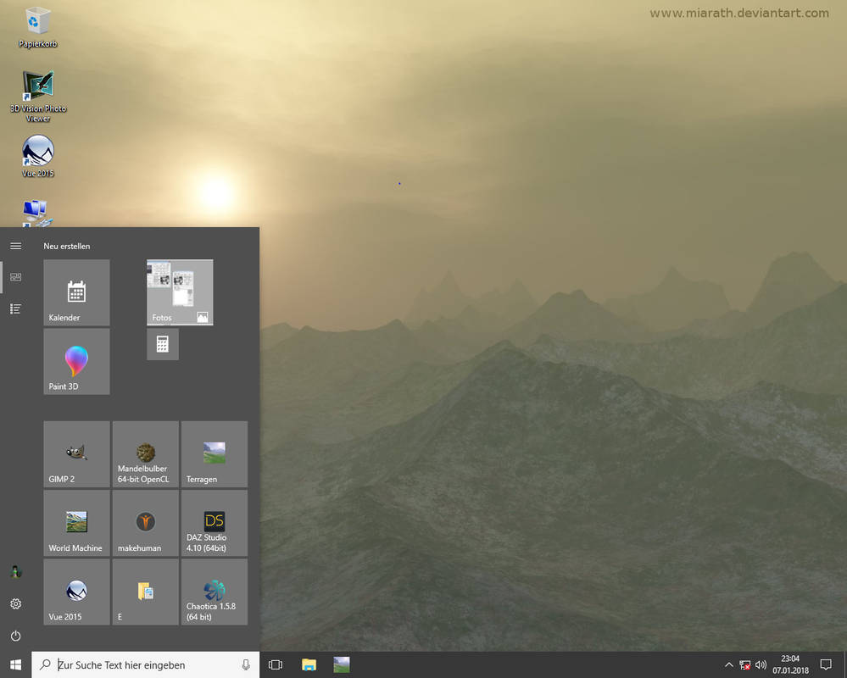Start Mandelbulber 64-bit OpenCL
The width and height of the screenshot is (847, 678).
(144, 453)
